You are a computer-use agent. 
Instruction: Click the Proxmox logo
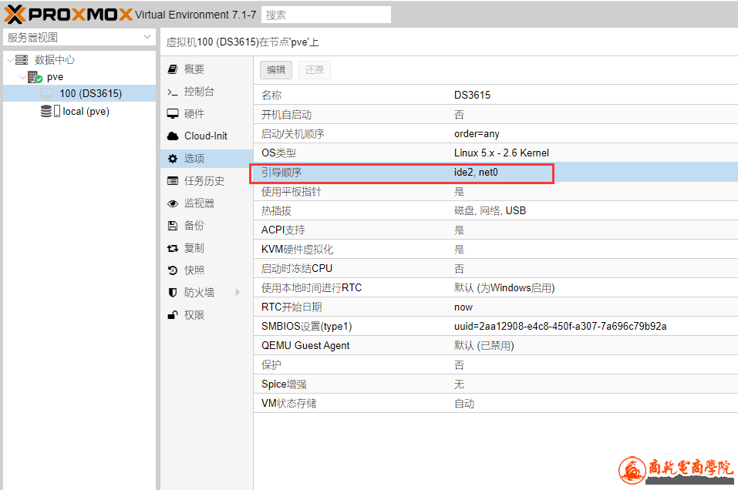68,14
